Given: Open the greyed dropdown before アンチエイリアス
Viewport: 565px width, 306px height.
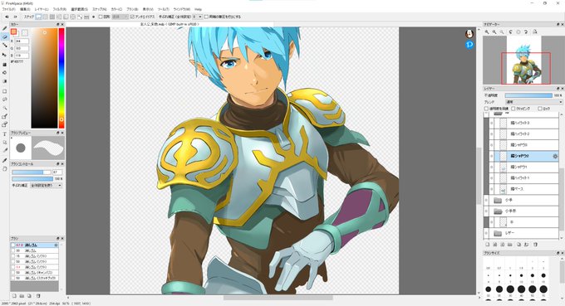Looking at the screenshot, I should 120,17.
